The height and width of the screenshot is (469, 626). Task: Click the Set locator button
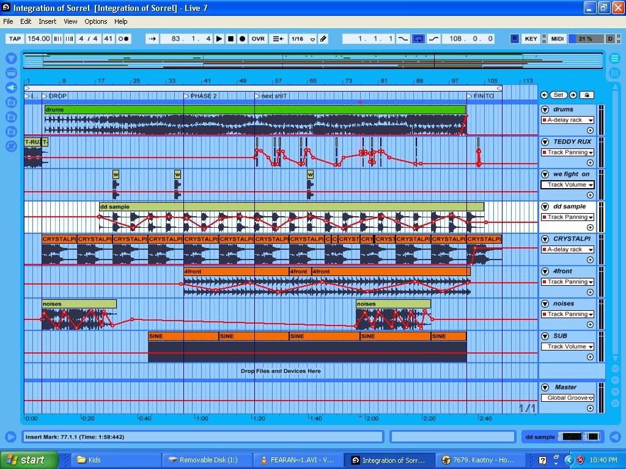tap(558, 95)
